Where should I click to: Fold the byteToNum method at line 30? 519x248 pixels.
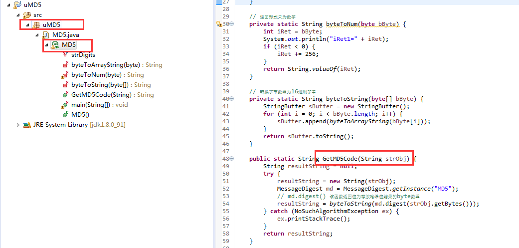pos(232,24)
